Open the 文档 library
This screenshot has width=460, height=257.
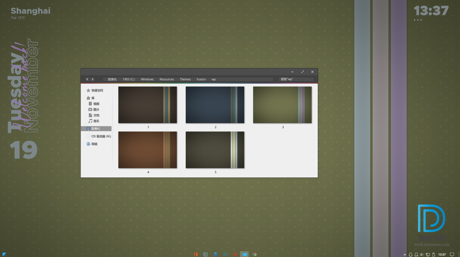click(94, 115)
